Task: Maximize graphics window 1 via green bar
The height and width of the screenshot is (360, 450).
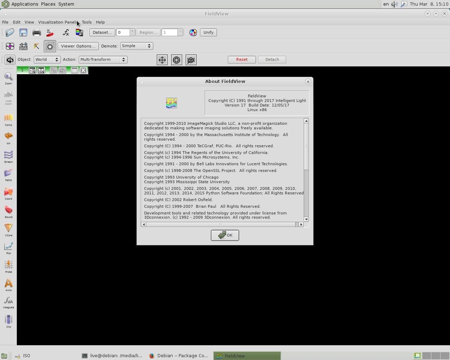Action: point(75,70)
